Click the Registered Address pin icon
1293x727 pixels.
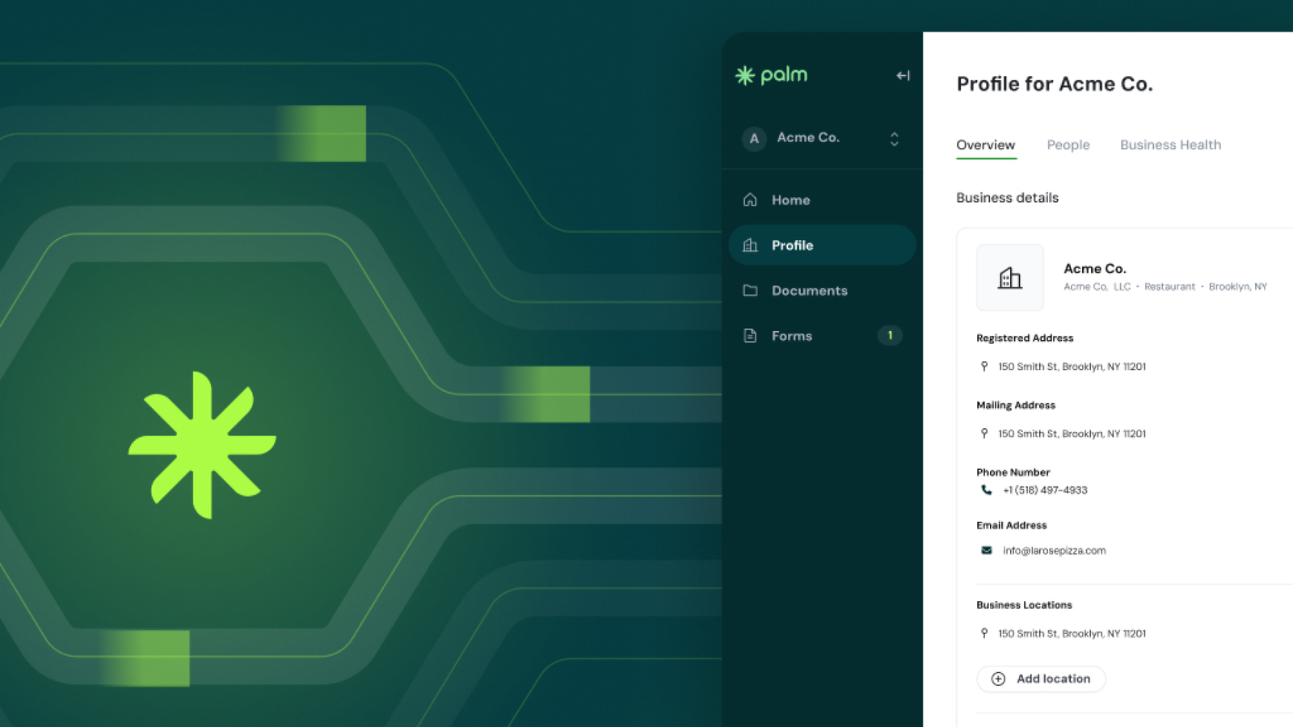pos(984,367)
